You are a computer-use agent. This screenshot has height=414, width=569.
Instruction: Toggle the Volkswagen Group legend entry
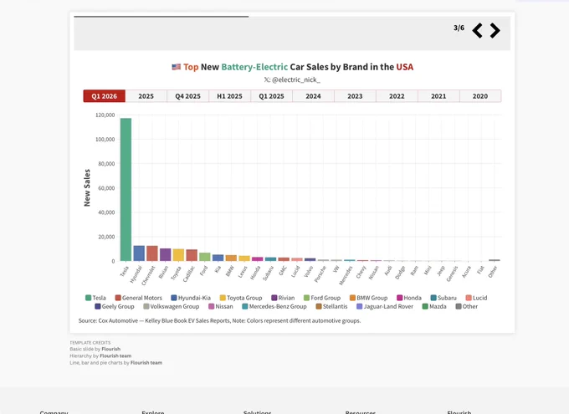tap(172, 307)
